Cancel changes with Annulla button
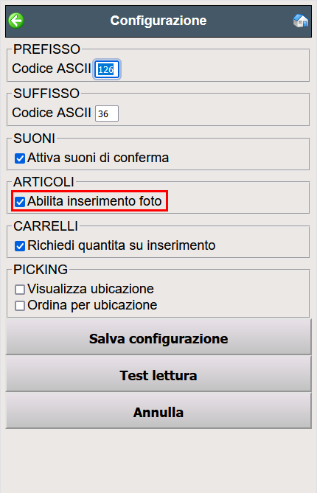This screenshot has width=317, height=493. 158,411
